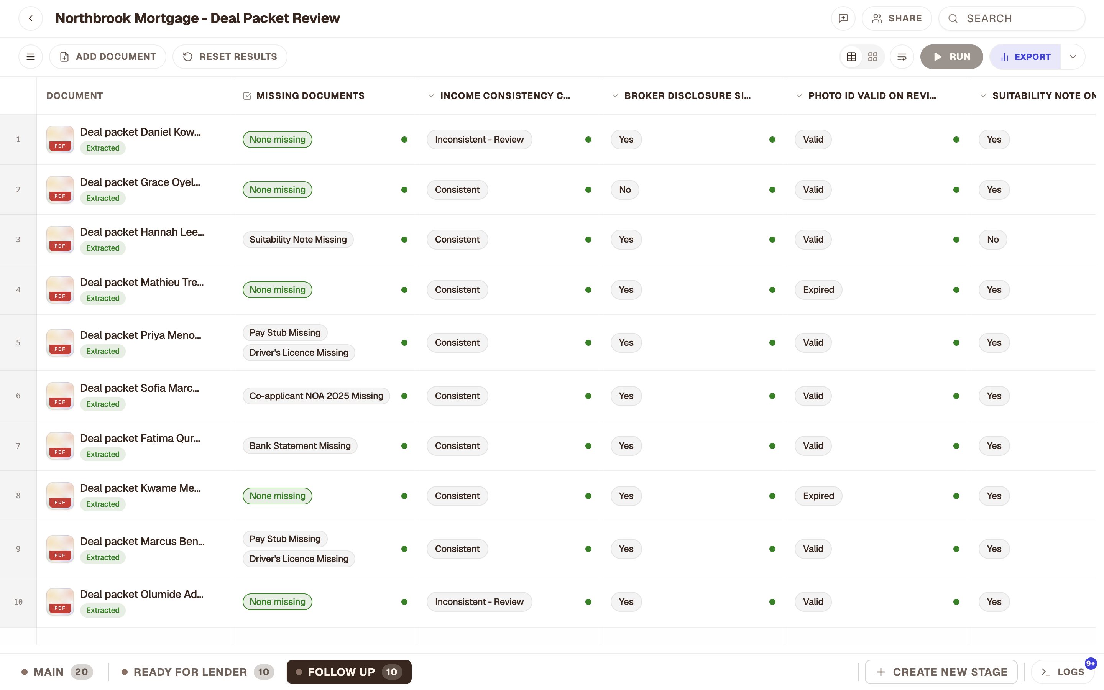Switch to Ready For Lender stage
This screenshot has width=1104, height=690.
[197, 672]
